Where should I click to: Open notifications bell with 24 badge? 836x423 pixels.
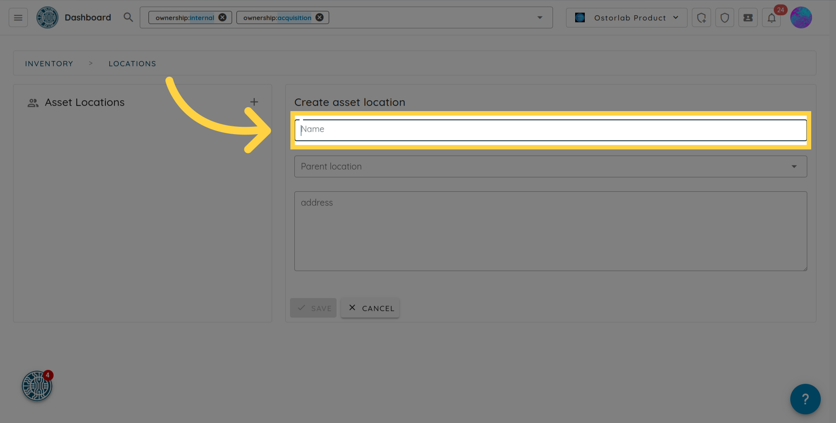point(771,18)
